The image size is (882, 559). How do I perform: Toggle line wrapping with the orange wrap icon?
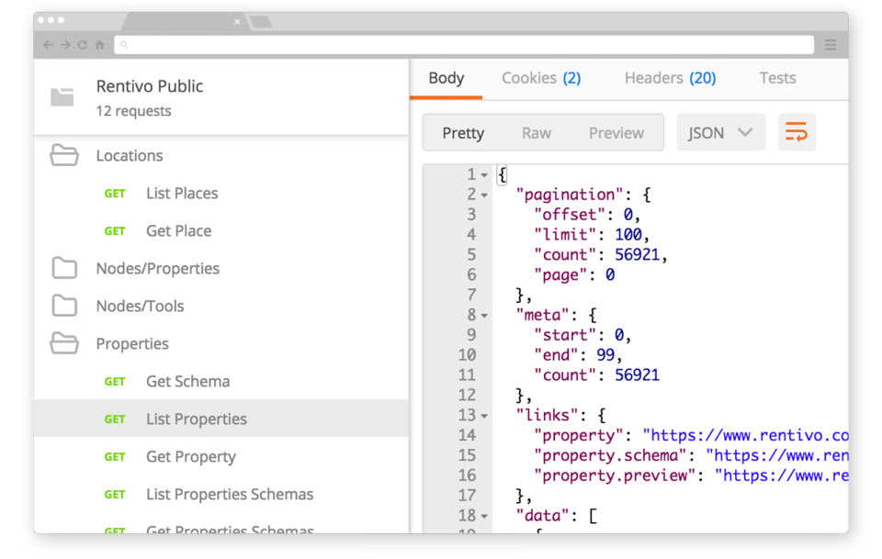click(797, 133)
